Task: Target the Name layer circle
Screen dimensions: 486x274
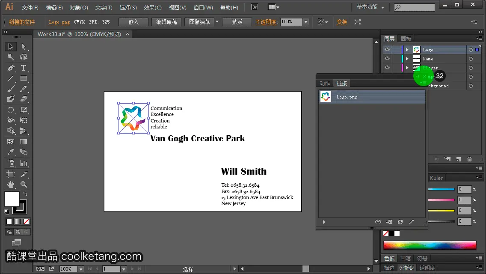Action: (x=471, y=59)
